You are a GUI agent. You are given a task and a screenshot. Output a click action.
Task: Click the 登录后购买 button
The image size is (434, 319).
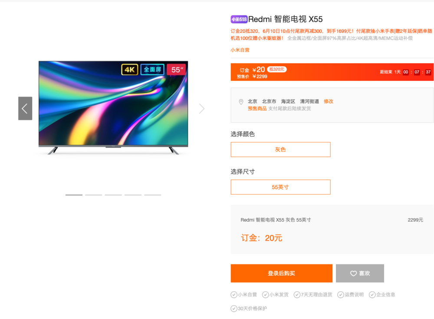pyautogui.click(x=282, y=273)
